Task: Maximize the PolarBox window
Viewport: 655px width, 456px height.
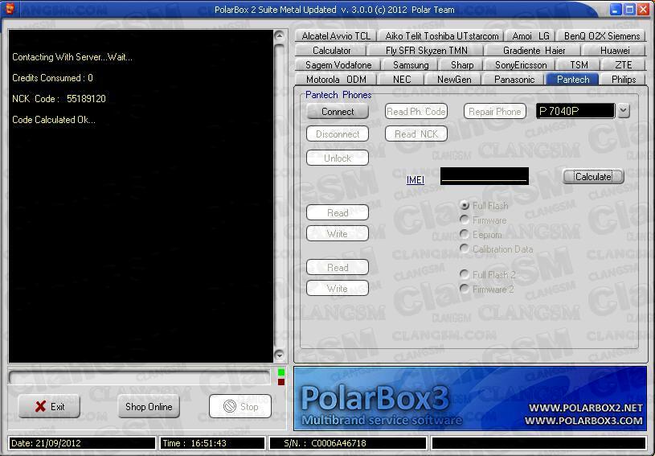Action: click(629, 9)
